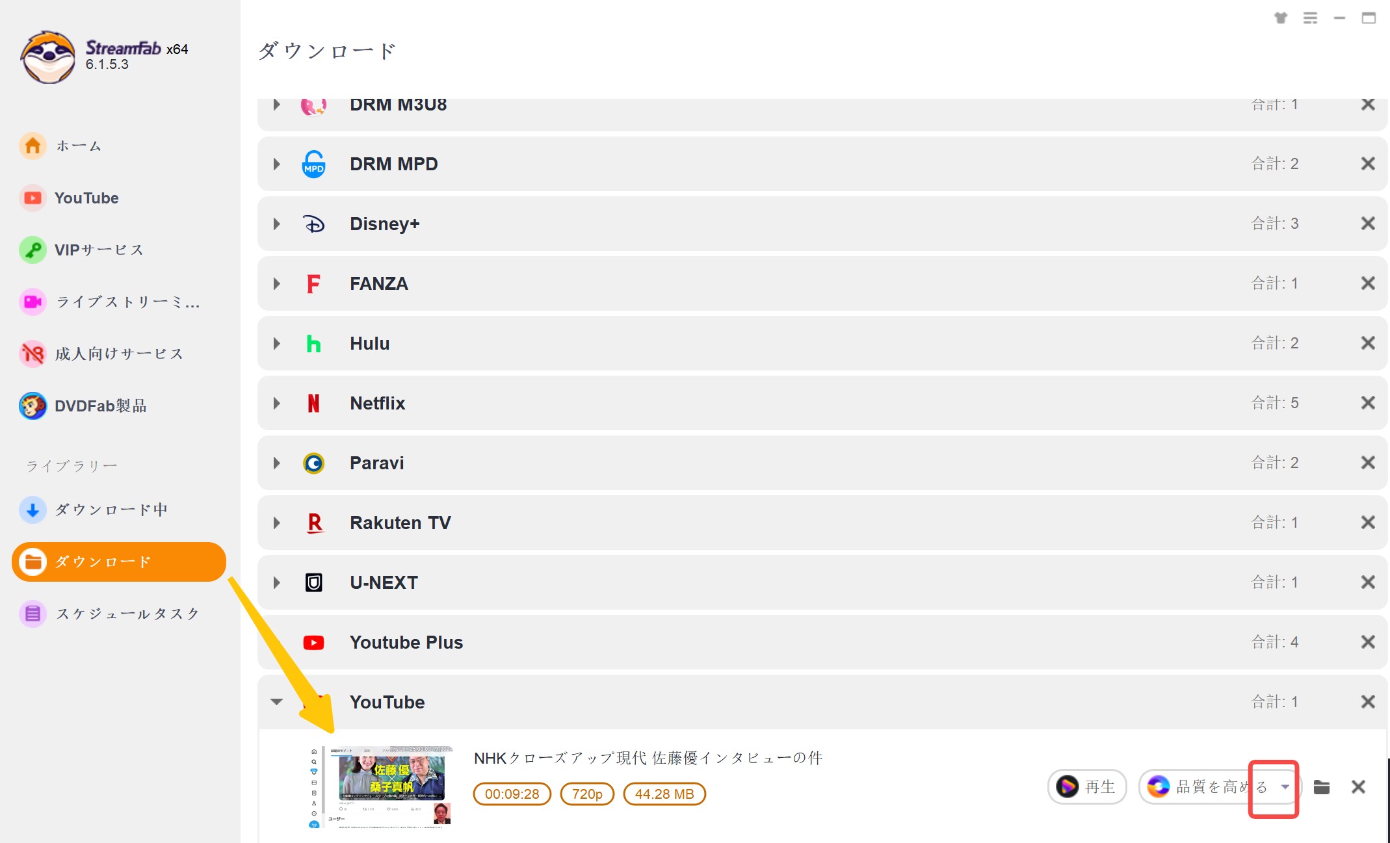Expand the Rakuten TV group
Image resolution: width=1390 pixels, height=843 pixels.
coord(276,523)
